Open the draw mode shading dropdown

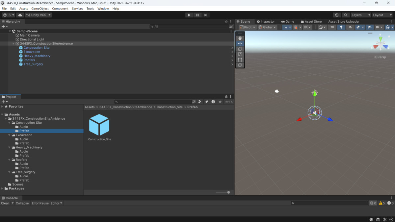coord(322,27)
